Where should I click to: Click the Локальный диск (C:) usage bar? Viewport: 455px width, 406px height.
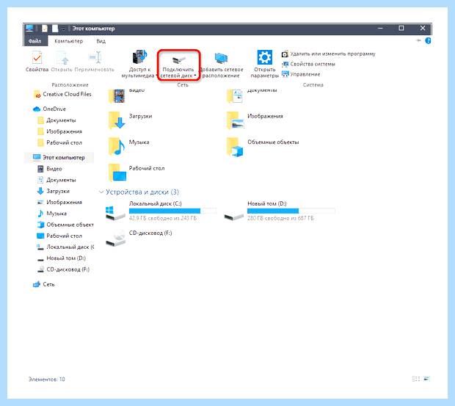coord(172,211)
